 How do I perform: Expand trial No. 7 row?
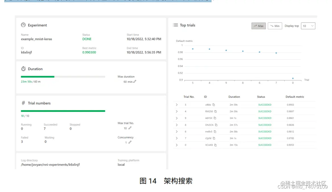pos(177,138)
